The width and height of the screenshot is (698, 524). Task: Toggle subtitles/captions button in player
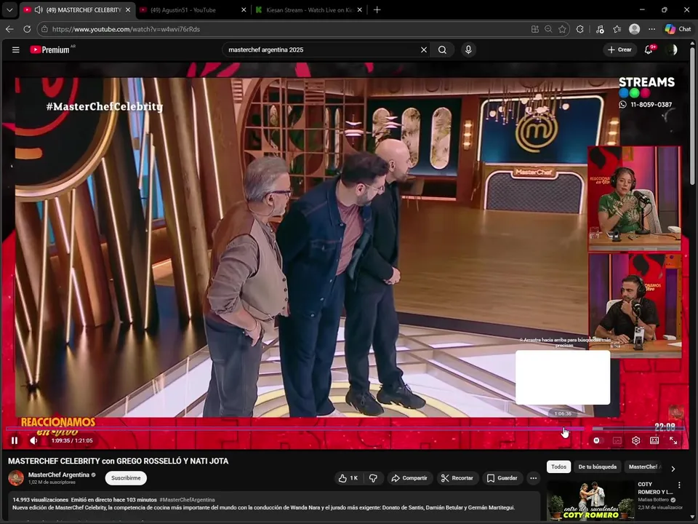[617, 440]
